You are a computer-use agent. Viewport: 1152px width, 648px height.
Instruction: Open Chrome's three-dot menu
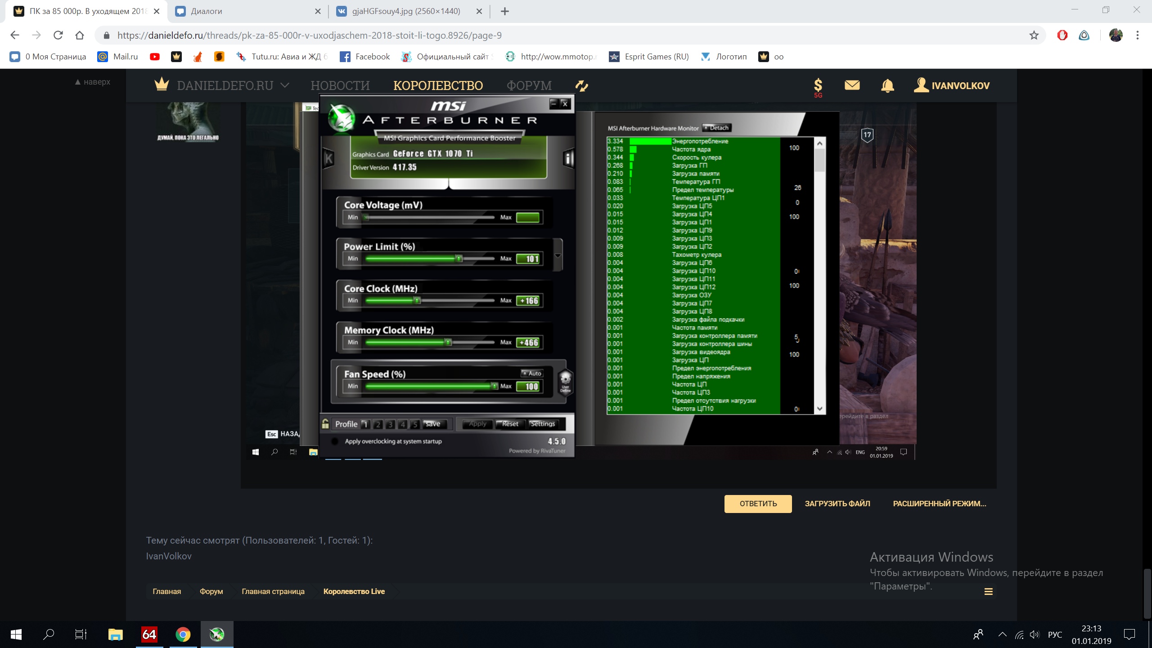pos(1138,35)
